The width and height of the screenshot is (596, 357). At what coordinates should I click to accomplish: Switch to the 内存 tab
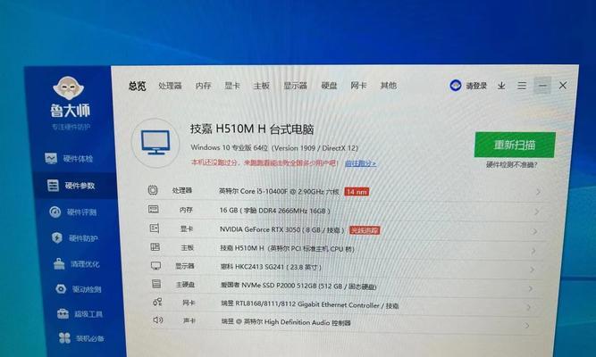coord(204,86)
